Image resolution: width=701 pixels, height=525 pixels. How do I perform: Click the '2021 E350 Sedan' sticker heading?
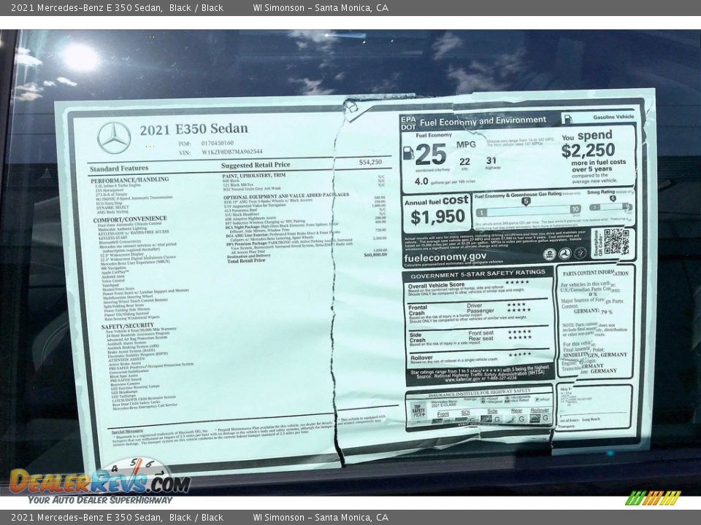coord(194,130)
